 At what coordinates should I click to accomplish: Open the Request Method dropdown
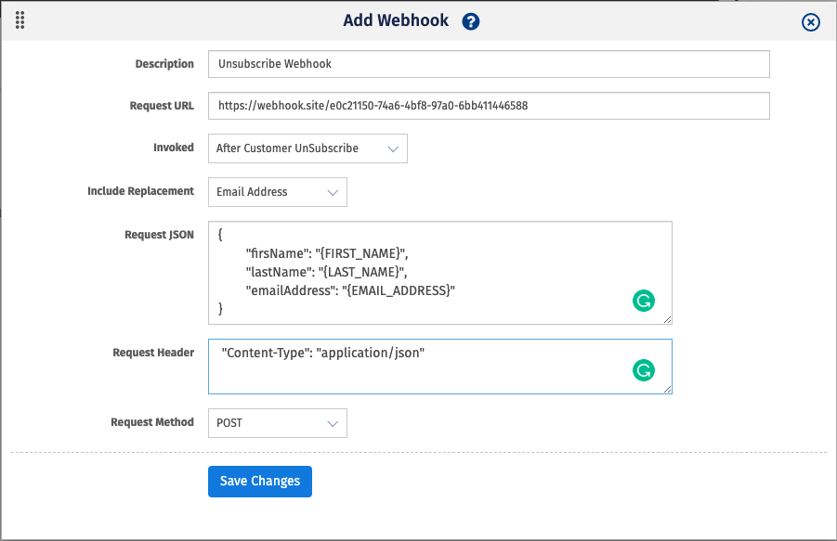click(x=277, y=422)
